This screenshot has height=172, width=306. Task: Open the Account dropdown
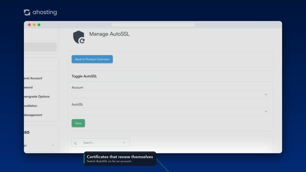pyautogui.click(x=170, y=95)
